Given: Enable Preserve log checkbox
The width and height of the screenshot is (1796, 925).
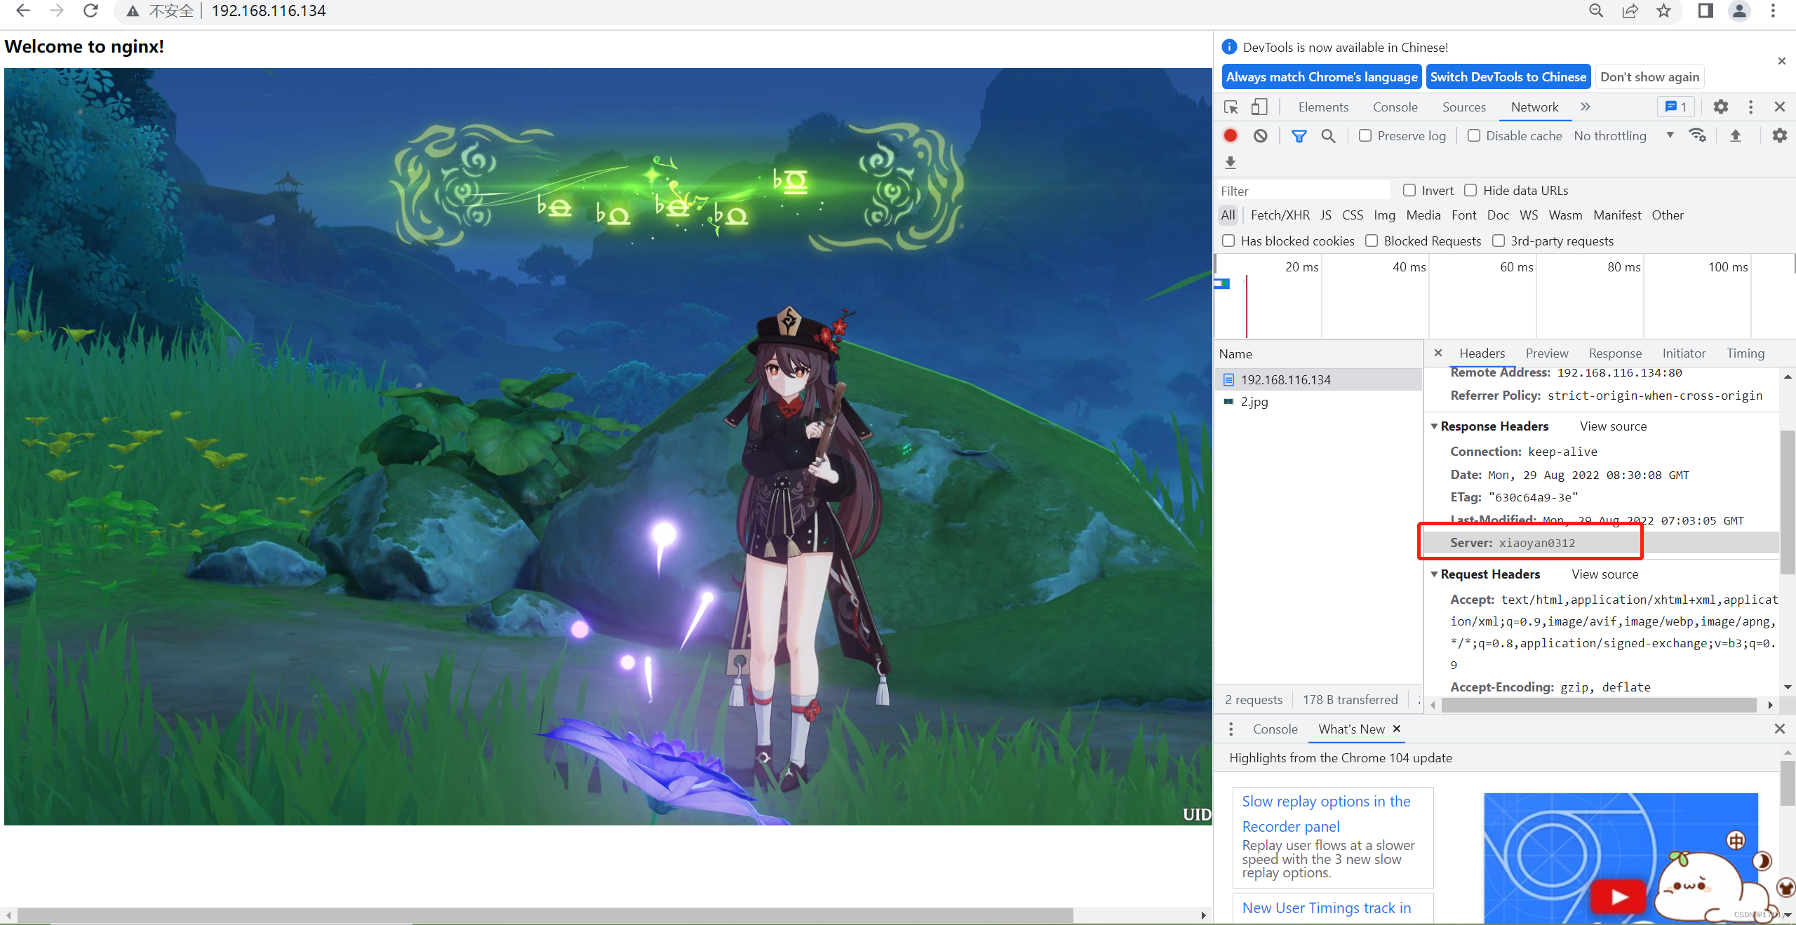Looking at the screenshot, I should pyautogui.click(x=1365, y=135).
